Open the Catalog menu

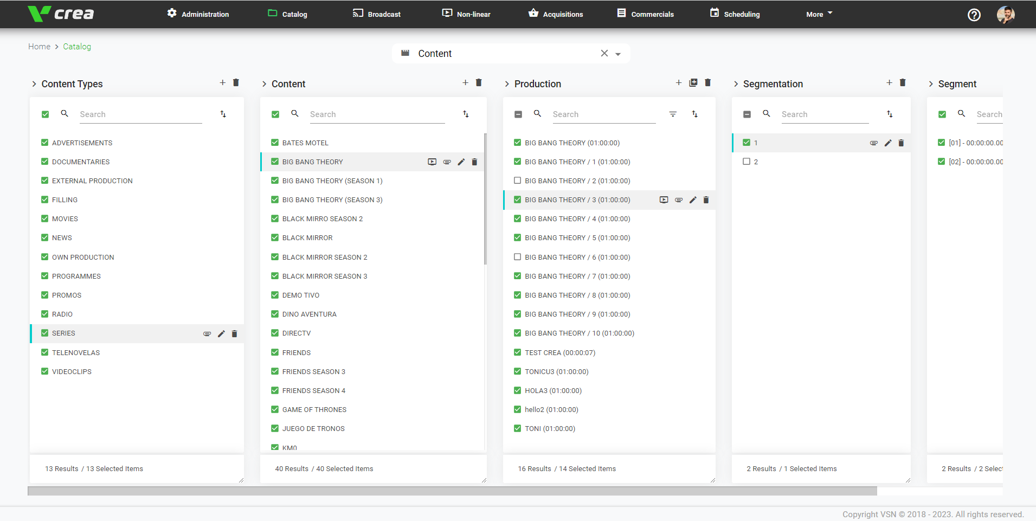287,14
